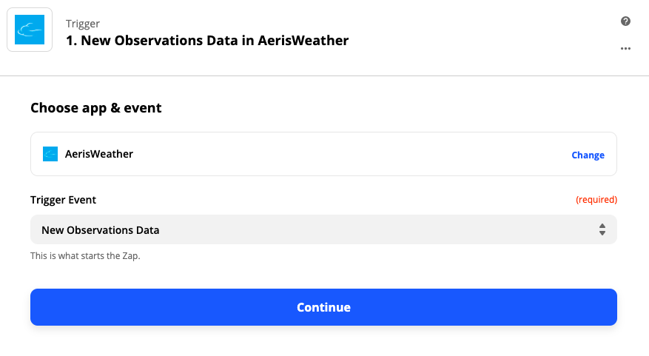Click the up/down arrows on Trigger Event field

[602, 229]
